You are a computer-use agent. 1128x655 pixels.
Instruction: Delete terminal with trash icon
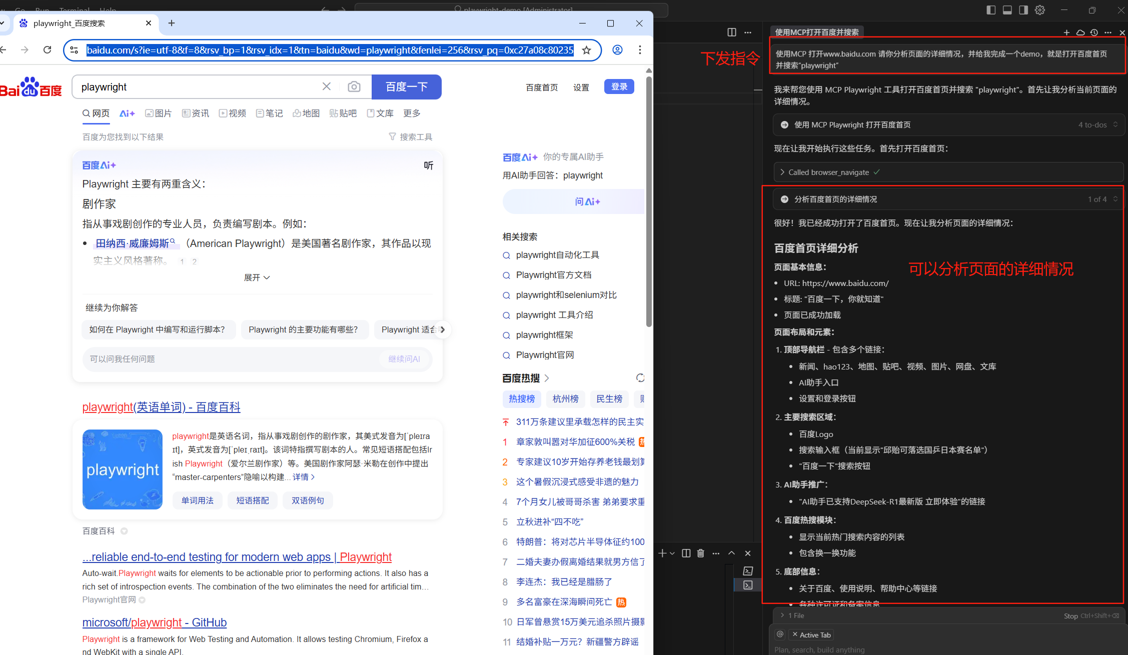[x=701, y=553]
